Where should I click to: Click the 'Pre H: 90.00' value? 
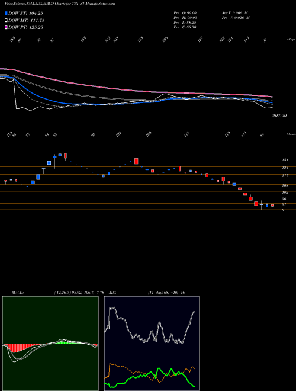pyautogui.click(x=185, y=18)
